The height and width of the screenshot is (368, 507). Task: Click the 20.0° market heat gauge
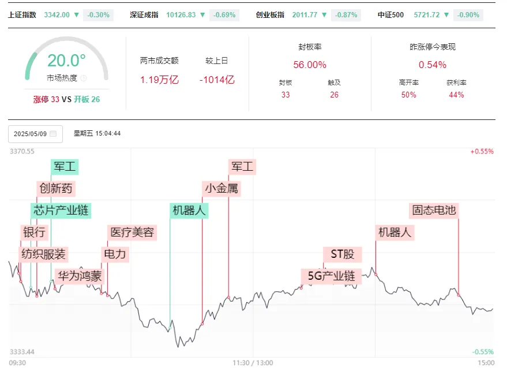pyautogui.click(x=66, y=59)
